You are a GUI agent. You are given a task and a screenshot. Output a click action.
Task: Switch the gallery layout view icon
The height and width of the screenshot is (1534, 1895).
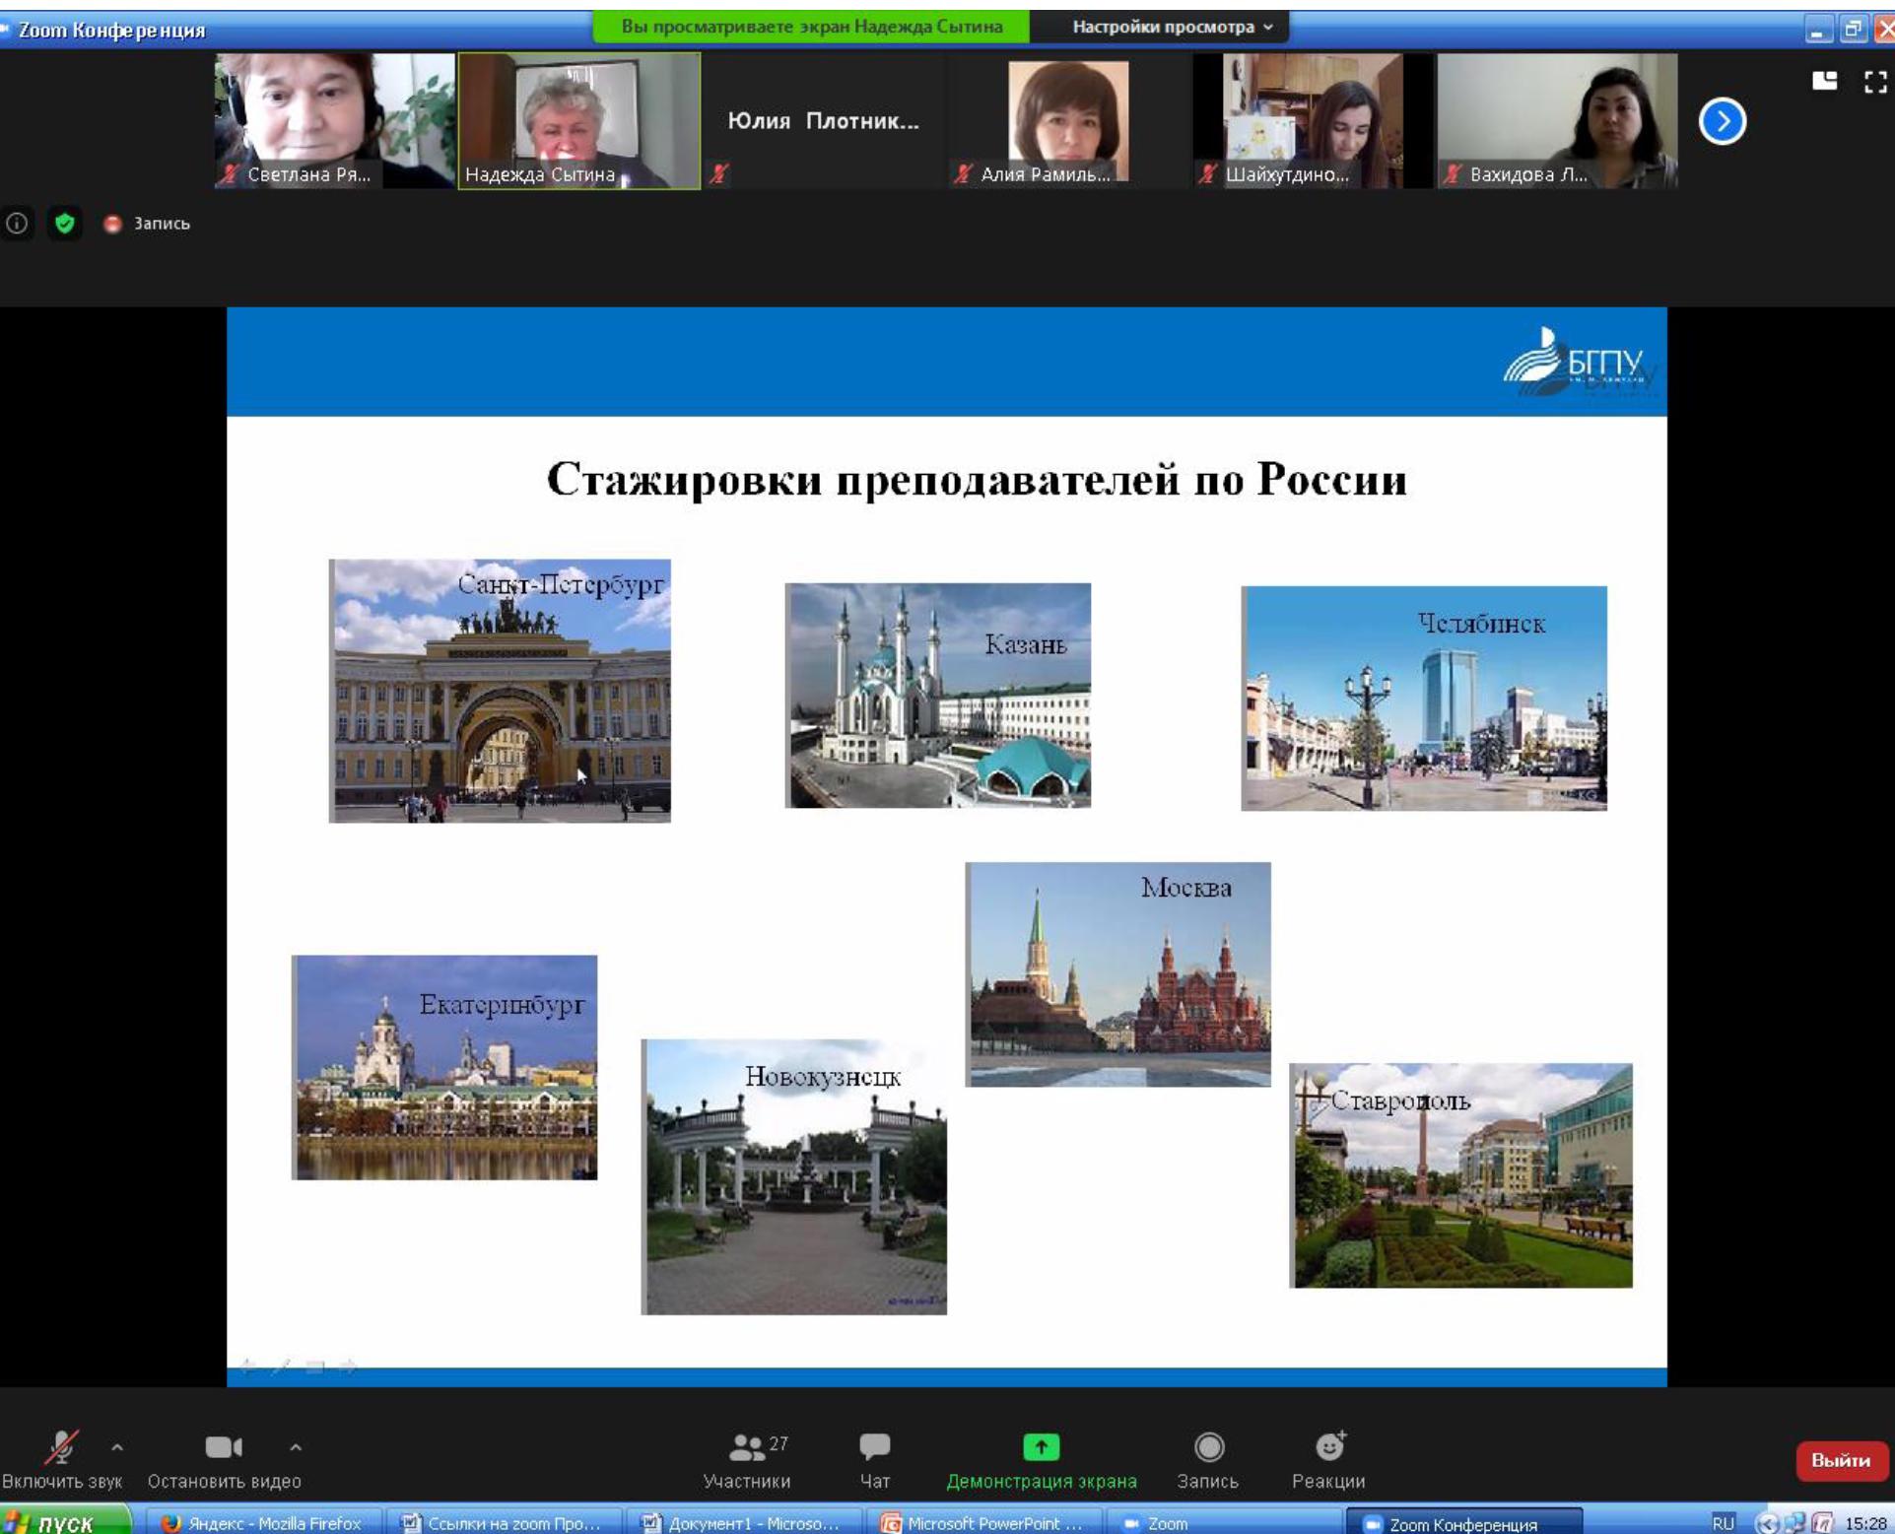[x=1824, y=81]
